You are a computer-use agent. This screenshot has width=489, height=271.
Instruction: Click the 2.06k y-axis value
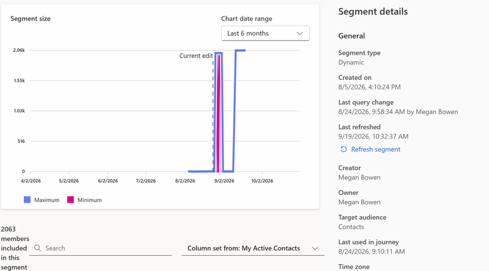pyautogui.click(x=18, y=50)
